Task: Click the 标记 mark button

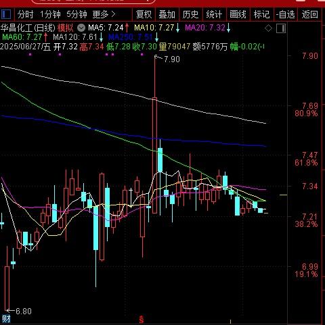Action: coord(261,14)
